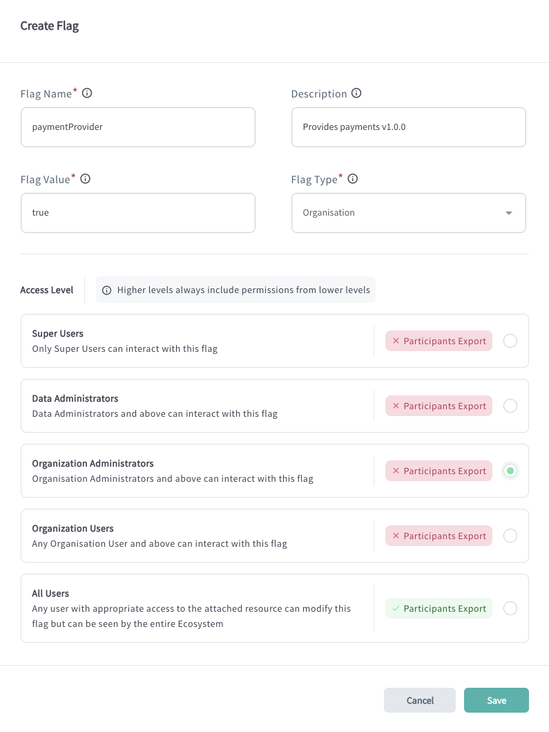Click info icon next to Flag Value
The image size is (549, 732).
point(86,179)
